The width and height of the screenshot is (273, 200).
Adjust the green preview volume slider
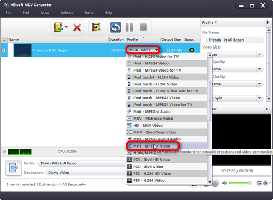pyautogui.click(x=240, y=183)
